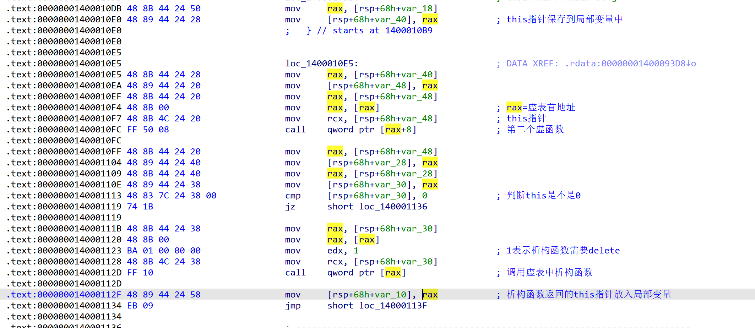755x328 pixels.
Task: Click 'cmp' mnemonic at 140001113
Action: [x=293, y=195]
